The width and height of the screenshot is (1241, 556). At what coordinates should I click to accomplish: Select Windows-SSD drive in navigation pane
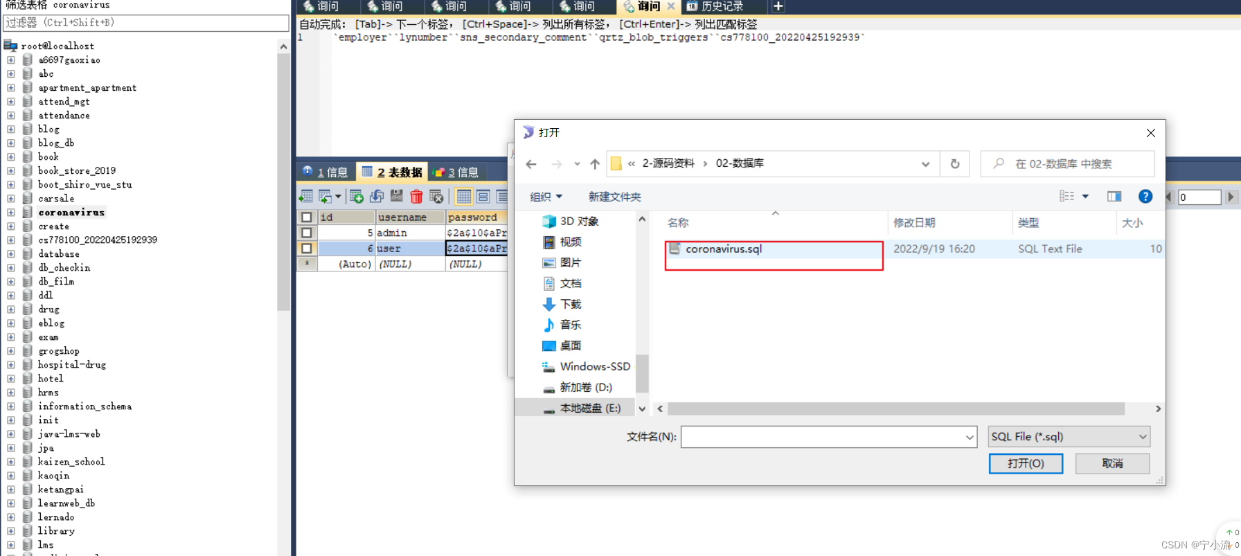(x=586, y=366)
